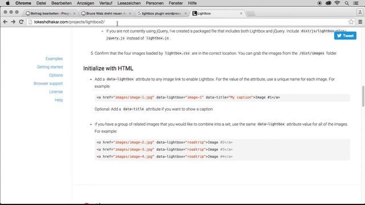Click the image-3.jpg roadtrip code line
Image resolution: width=365 pixels, height=205 pixels.
(x=165, y=149)
